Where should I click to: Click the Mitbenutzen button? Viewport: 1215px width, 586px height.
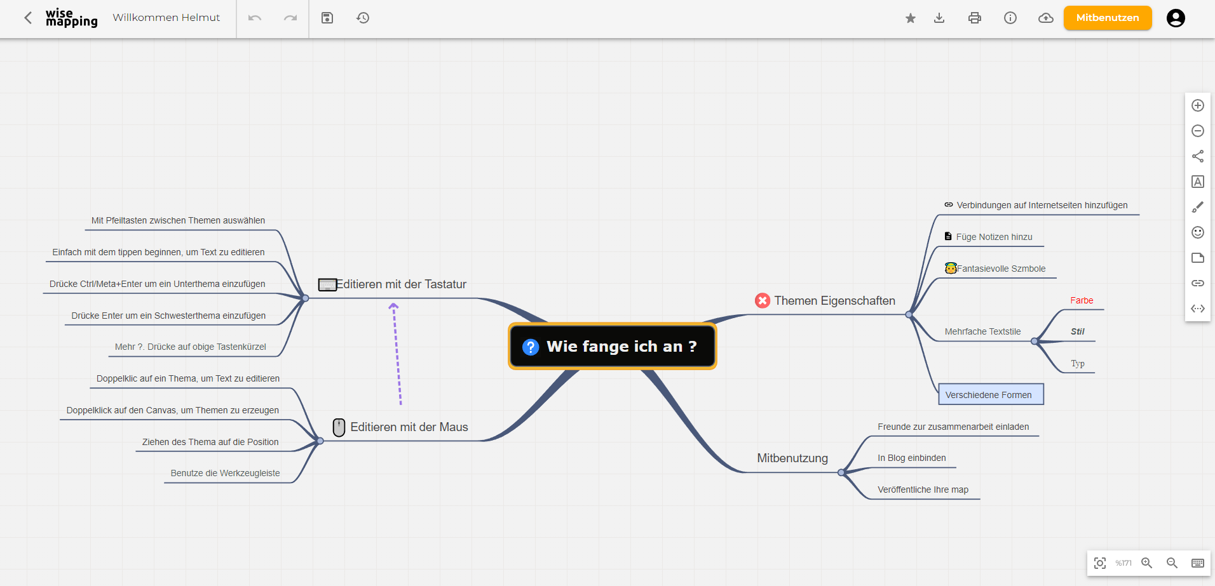pos(1108,18)
